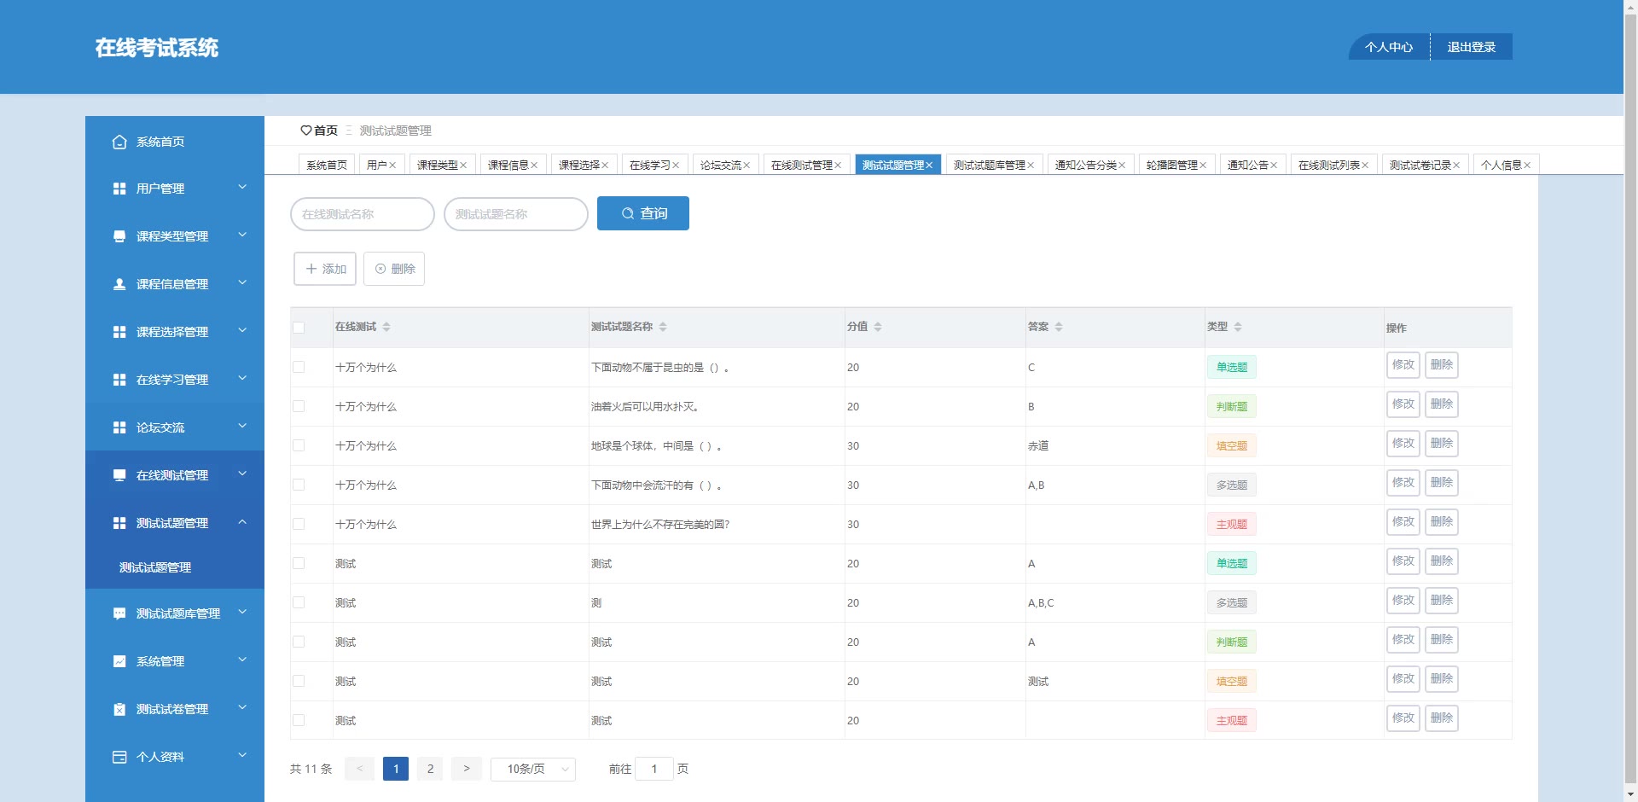Collapse the 测试试题管理 sidebar section
The image size is (1638, 802).
pyautogui.click(x=174, y=523)
